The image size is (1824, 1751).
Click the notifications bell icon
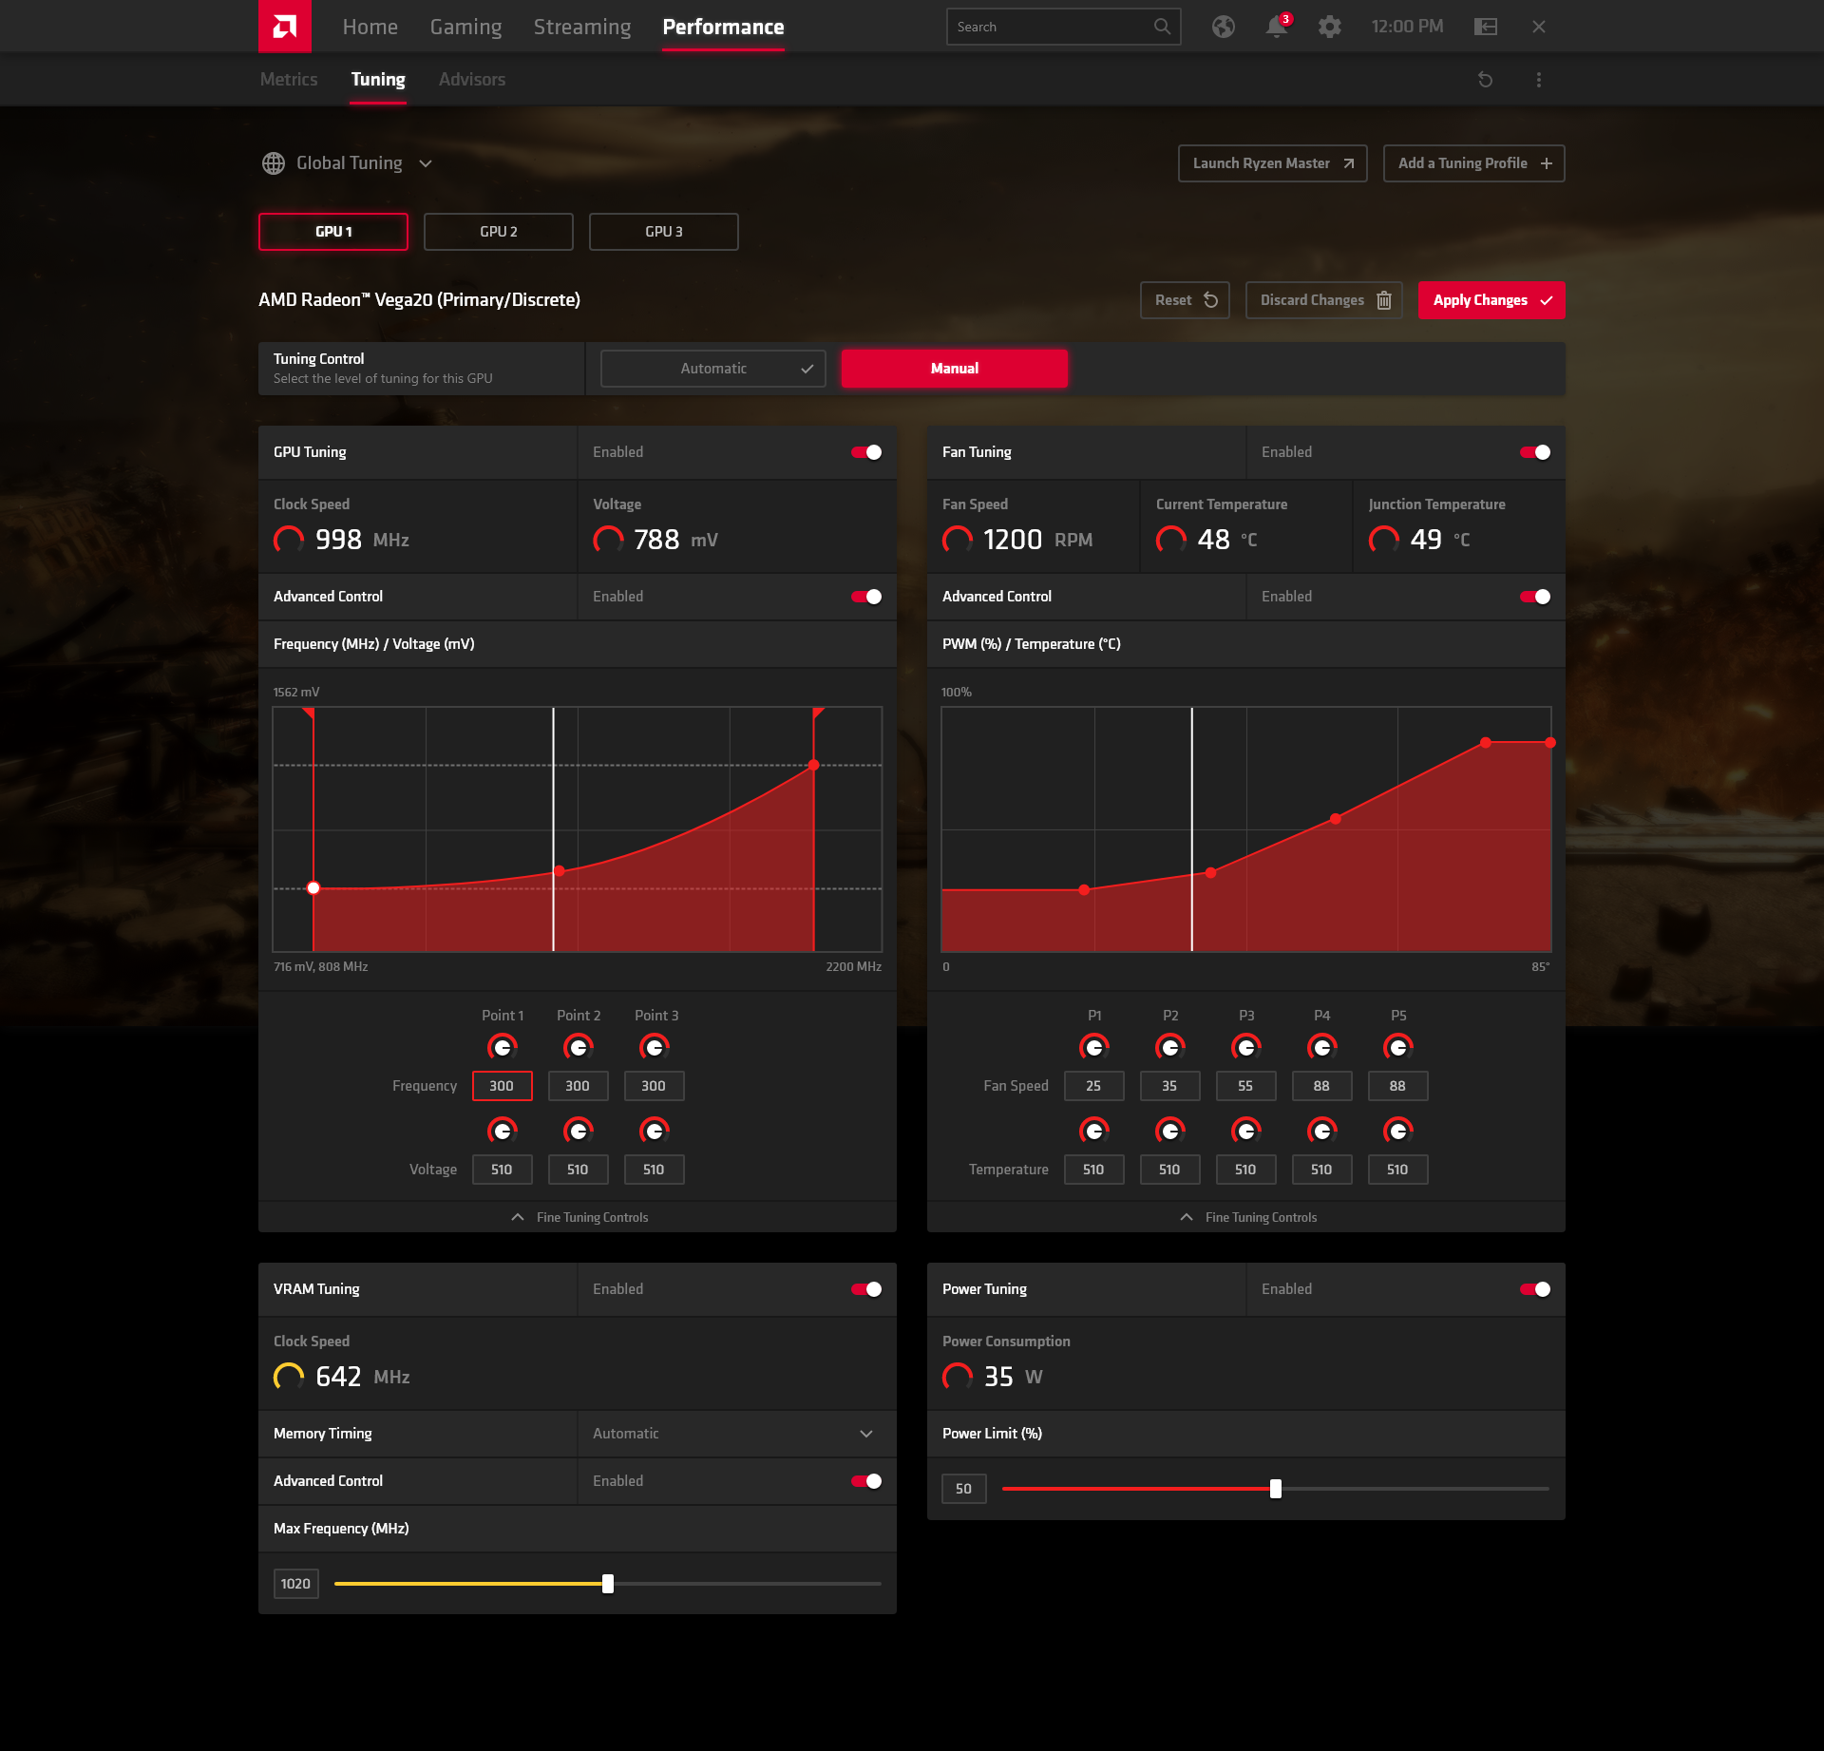tap(1274, 26)
